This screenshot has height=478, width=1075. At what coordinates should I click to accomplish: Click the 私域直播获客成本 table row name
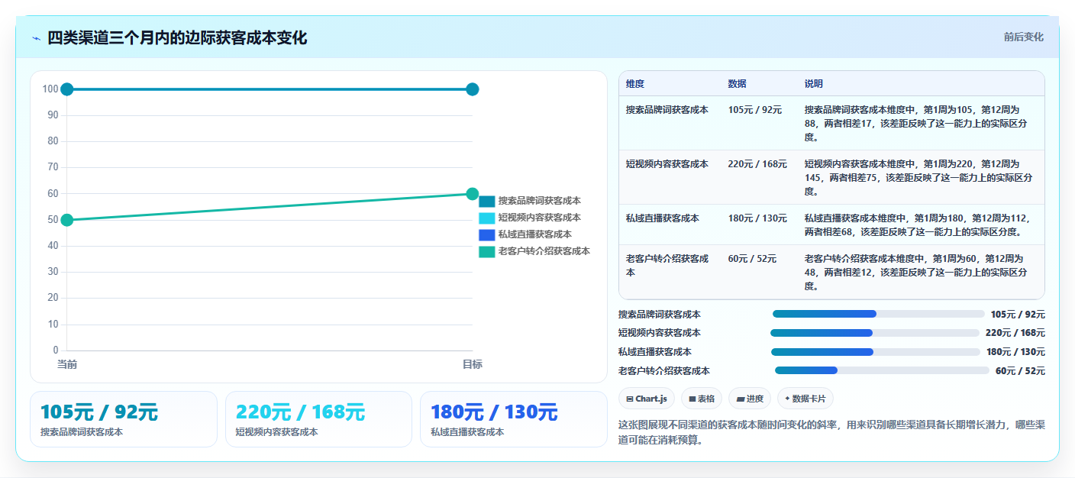click(x=663, y=218)
